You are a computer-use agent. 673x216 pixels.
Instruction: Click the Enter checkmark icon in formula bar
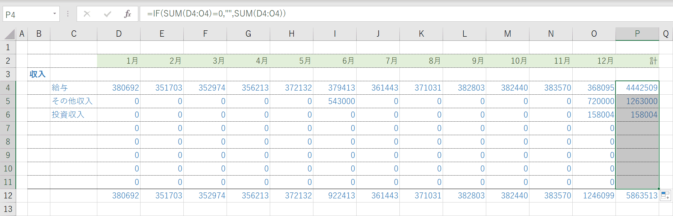(107, 14)
